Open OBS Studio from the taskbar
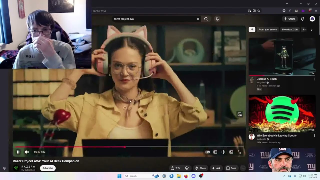Image resolution: width=320 pixels, height=180 pixels. point(201,176)
